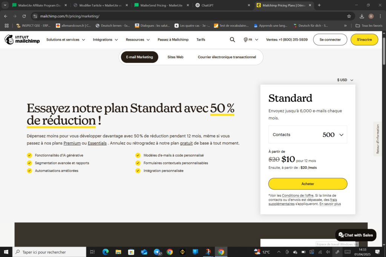This screenshot has width=386, height=257.
Task: Open the Windows notification center icon
Action: (377, 252)
